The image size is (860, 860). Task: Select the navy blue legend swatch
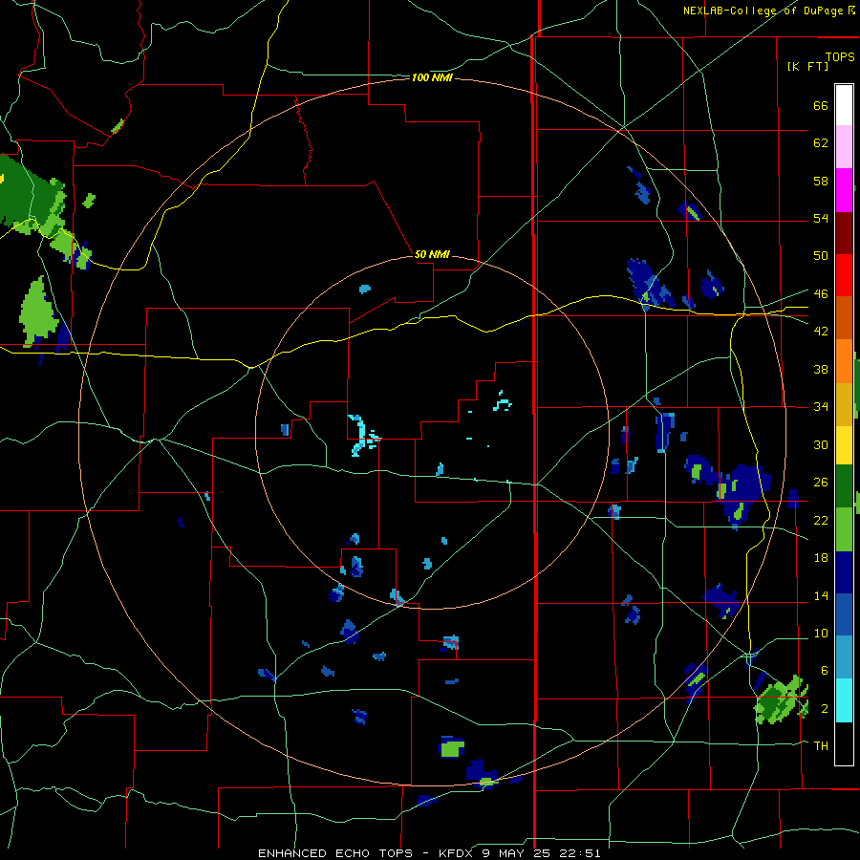pos(844,572)
